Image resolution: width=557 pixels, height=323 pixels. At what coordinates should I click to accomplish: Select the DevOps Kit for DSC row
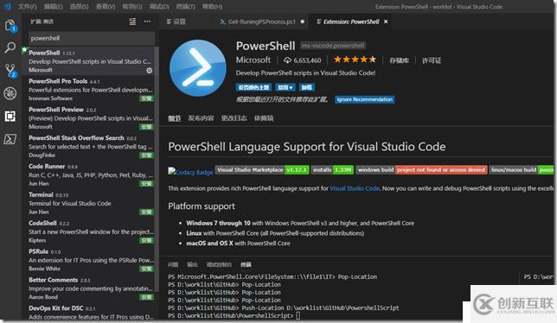click(88, 313)
